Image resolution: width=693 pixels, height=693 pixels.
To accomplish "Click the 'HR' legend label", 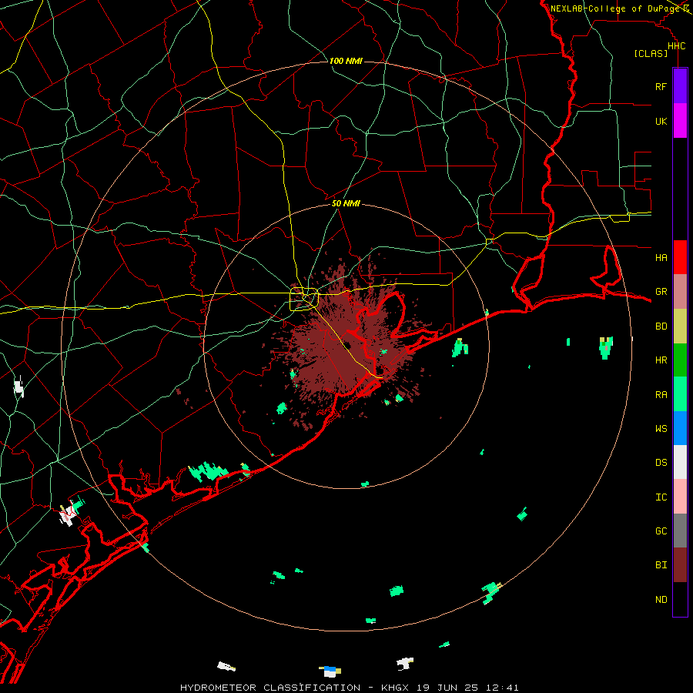I will 661,360.
